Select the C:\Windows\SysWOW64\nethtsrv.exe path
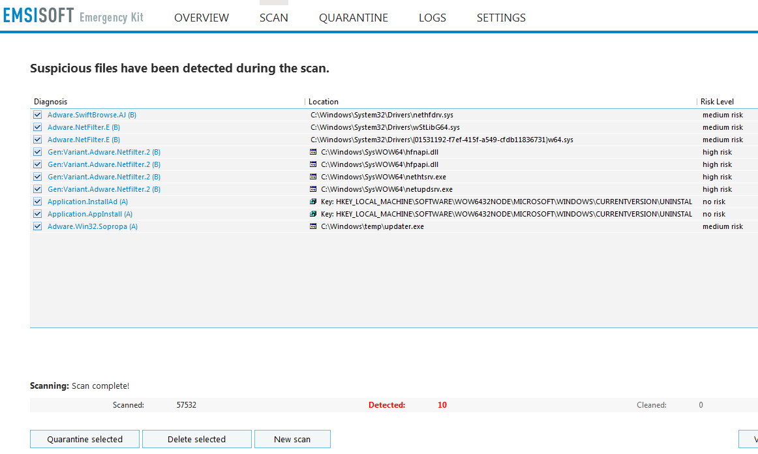This screenshot has width=758, height=454. (x=384, y=177)
